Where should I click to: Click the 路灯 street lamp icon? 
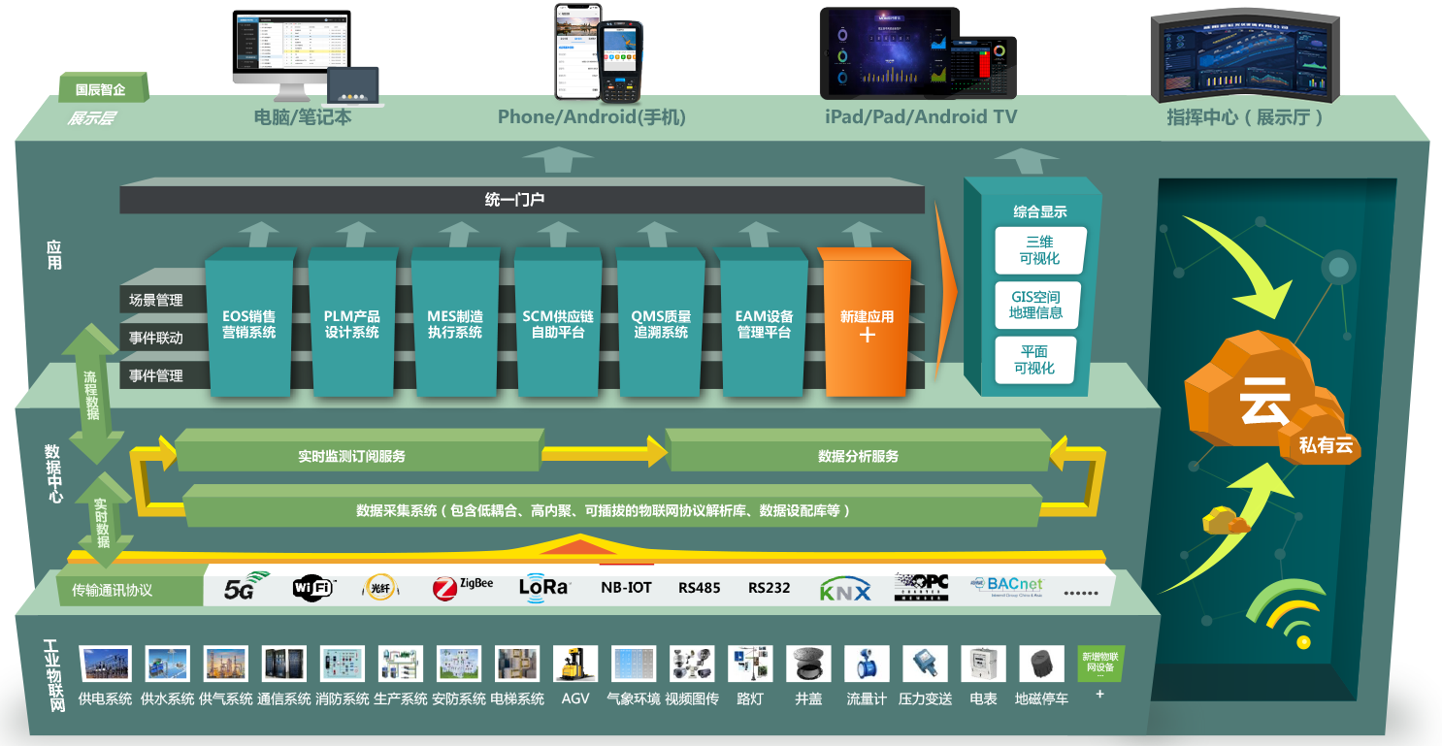pyautogui.click(x=750, y=665)
